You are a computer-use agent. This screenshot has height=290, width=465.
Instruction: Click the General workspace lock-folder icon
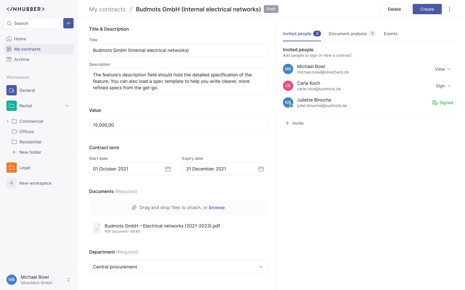(x=12, y=90)
